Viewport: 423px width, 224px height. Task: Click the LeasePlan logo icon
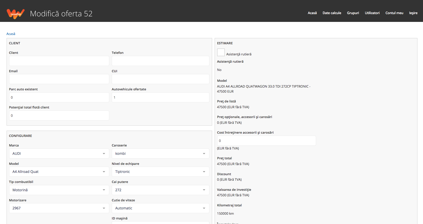16,14
